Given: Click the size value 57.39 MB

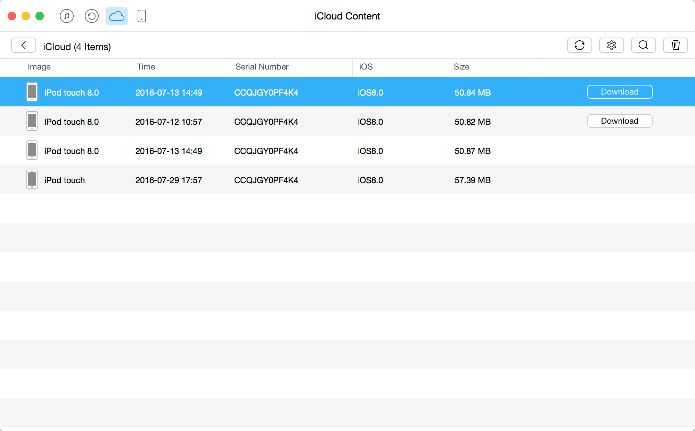Looking at the screenshot, I should point(473,180).
